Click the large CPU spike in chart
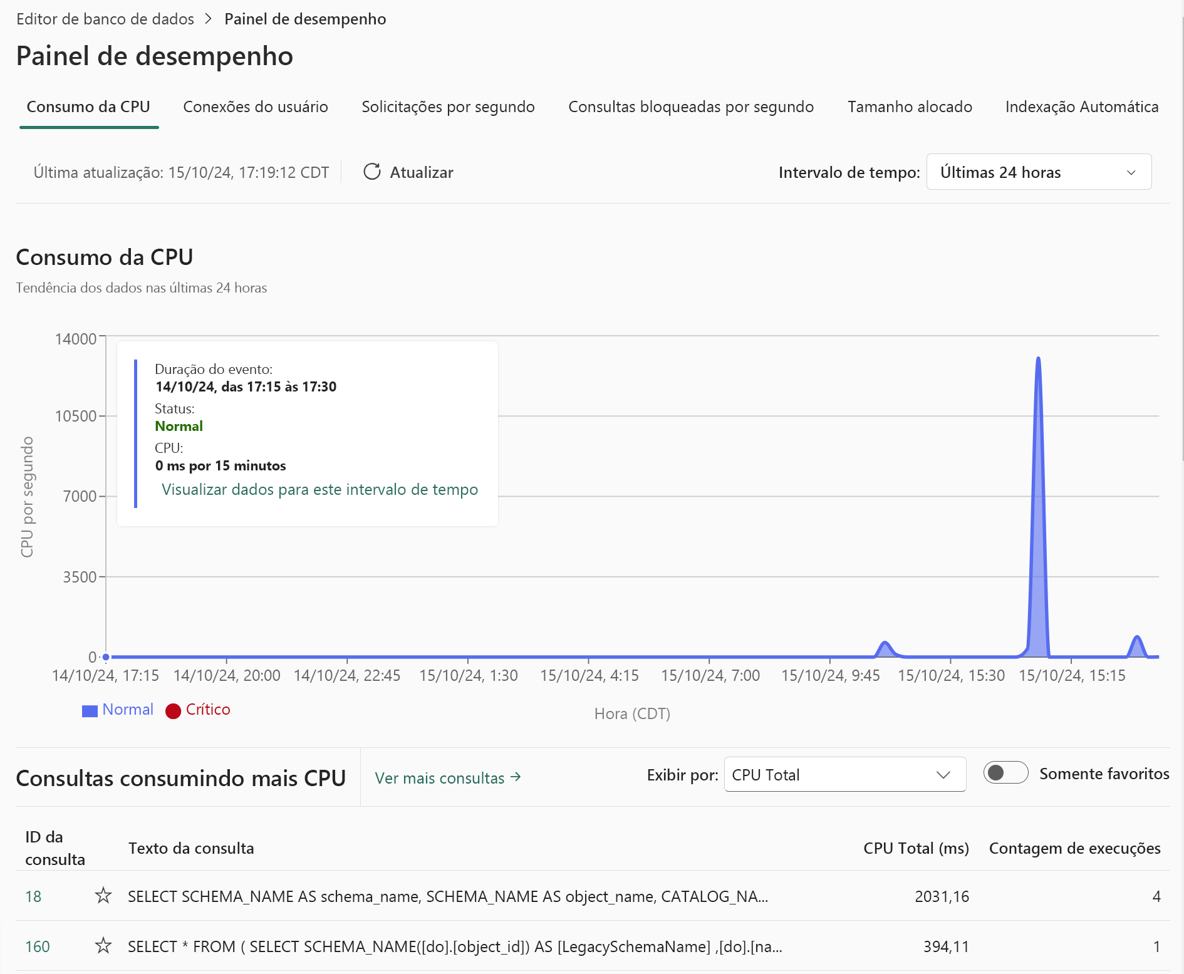1184x974 pixels. [x=1038, y=507]
